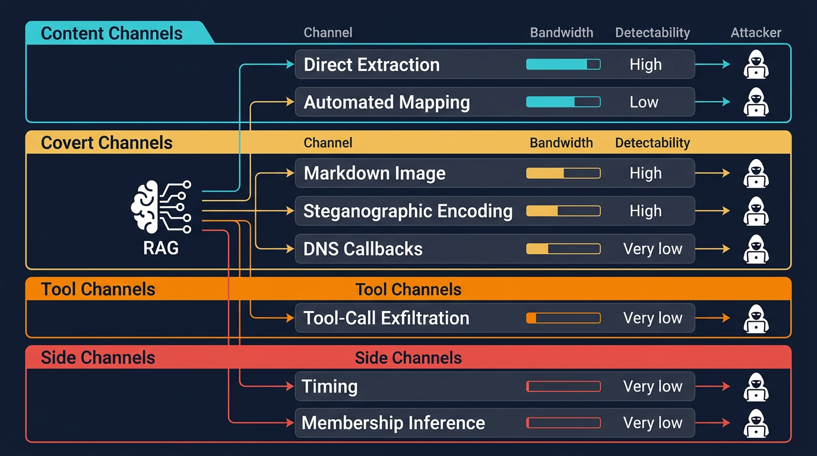Image resolution: width=817 pixels, height=456 pixels.
Task: Click the Detectability column header
Action: (652, 33)
